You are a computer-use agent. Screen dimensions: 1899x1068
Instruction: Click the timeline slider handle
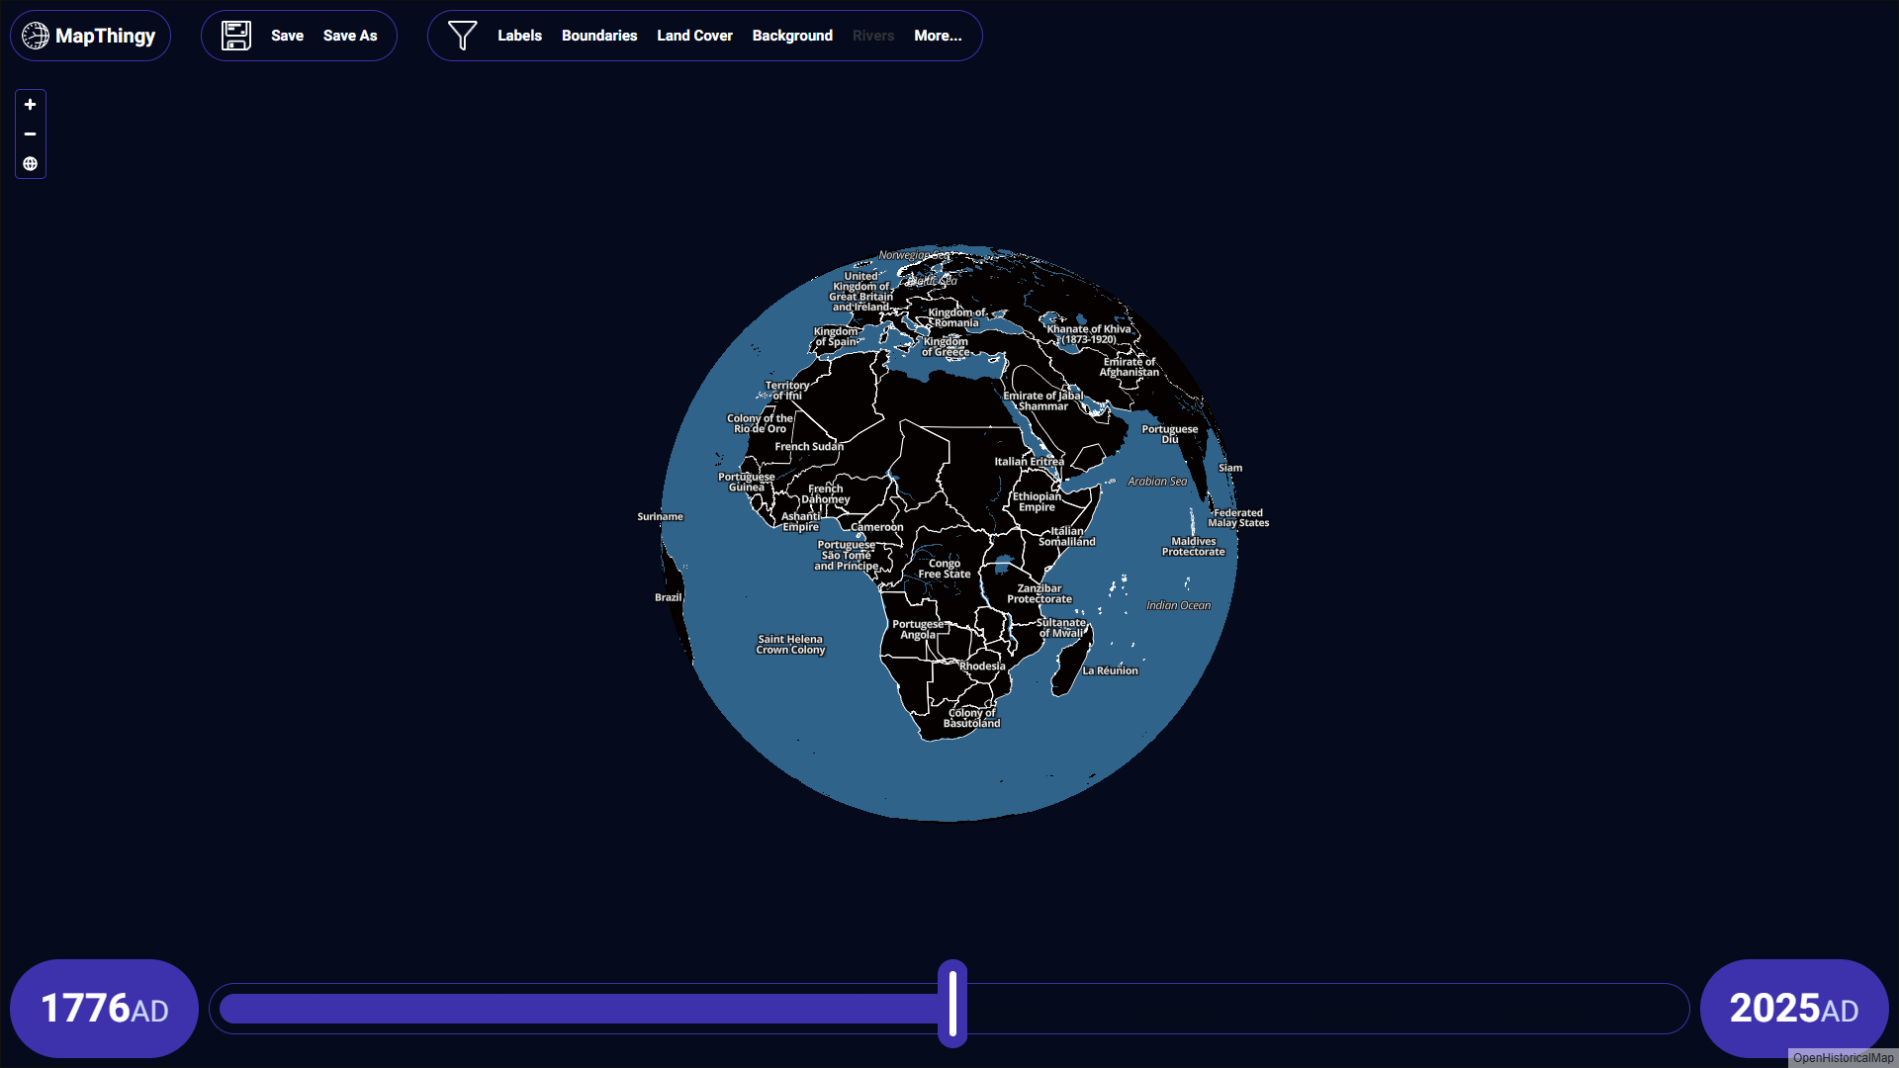coord(952,1004)
